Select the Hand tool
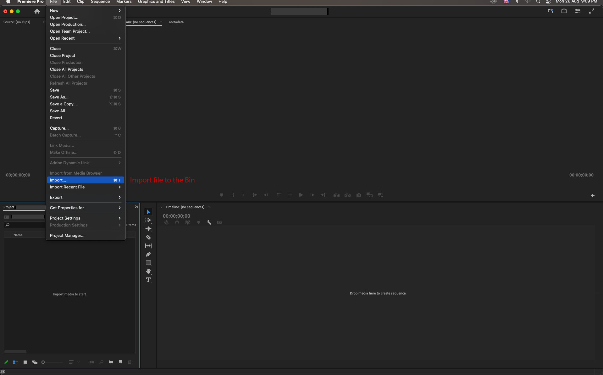 148,271
